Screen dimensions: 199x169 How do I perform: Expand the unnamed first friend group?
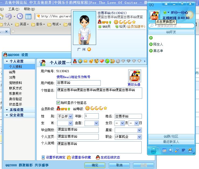pyautogui.click(x=151, y=38)
